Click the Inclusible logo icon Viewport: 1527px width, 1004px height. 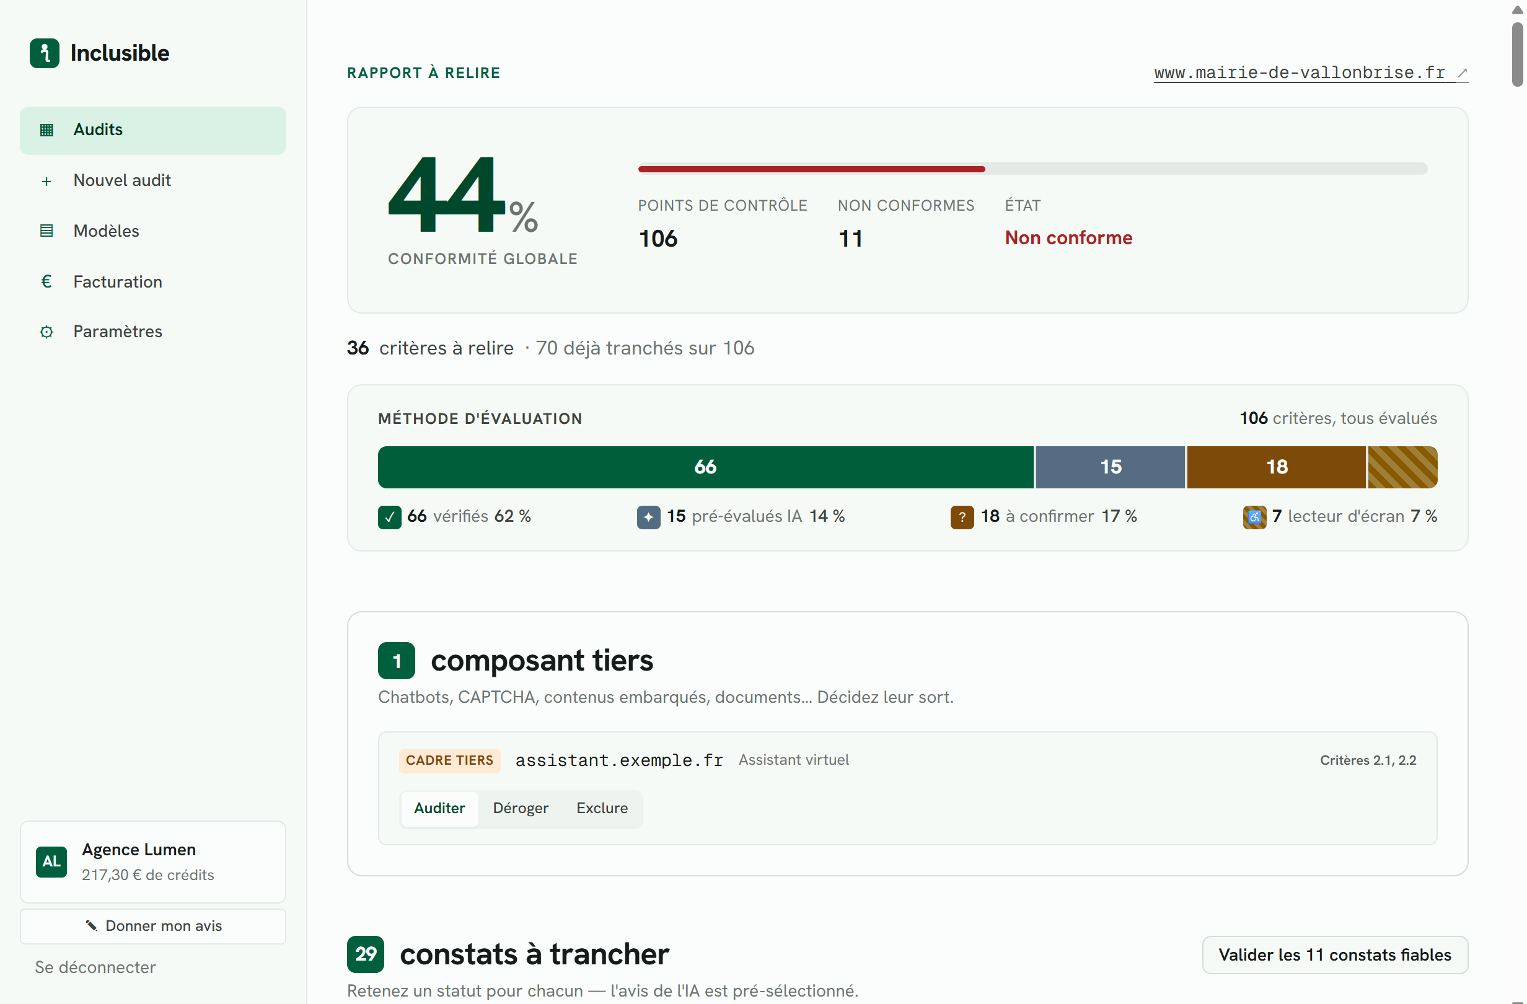tap(44, 53)
